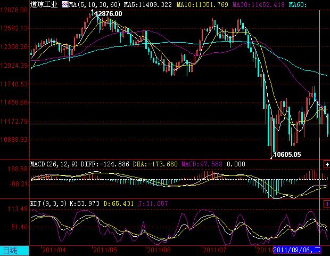Click the 2011/09/06 crosshair date label
330x256 pixels.
pyautogui.click(x=297, y=250)
